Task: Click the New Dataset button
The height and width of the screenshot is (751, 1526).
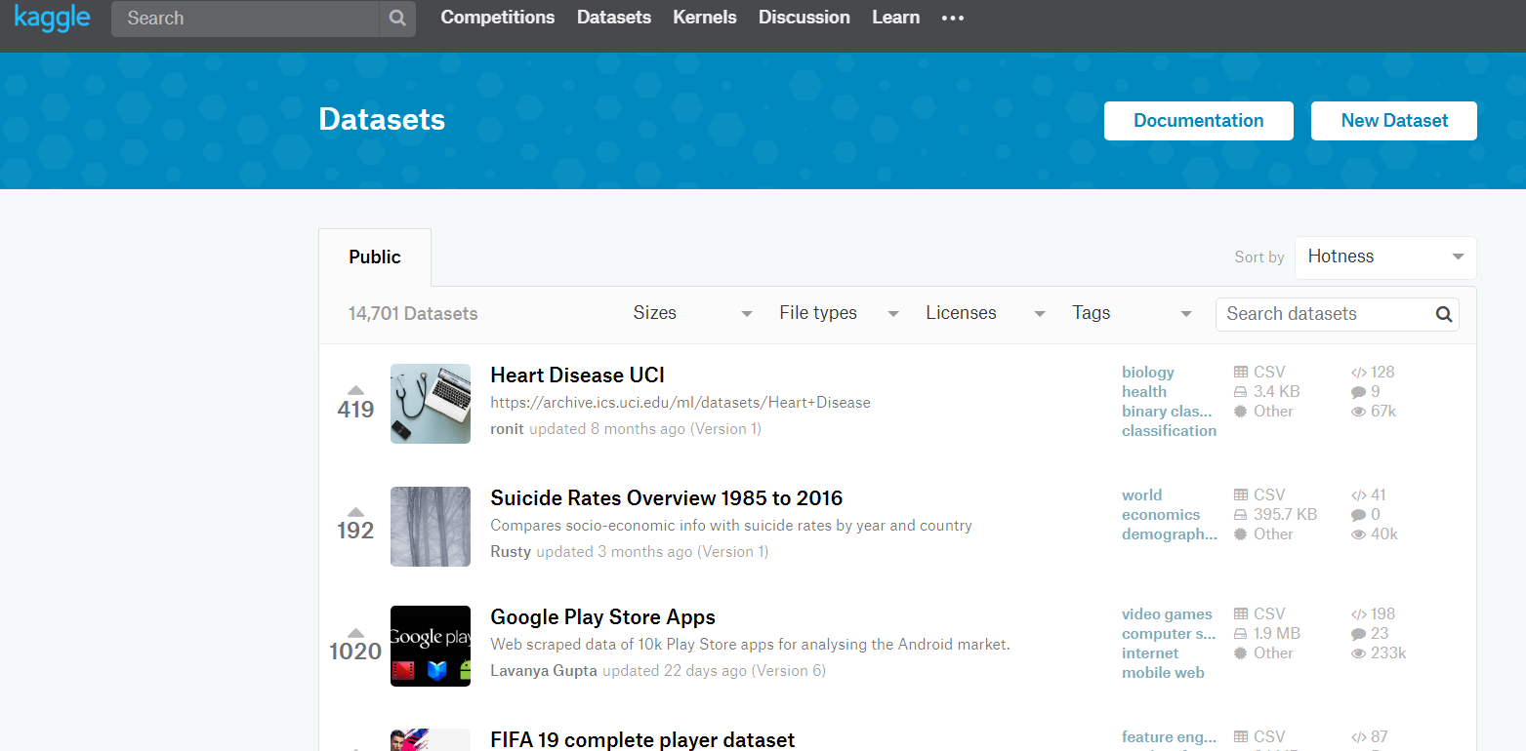Action: coord(1393,120)
